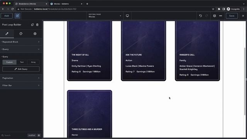The width and height of the screenshot is (247, 139).
Task: Select Ask The Future movie card
Action: (143, 51)
